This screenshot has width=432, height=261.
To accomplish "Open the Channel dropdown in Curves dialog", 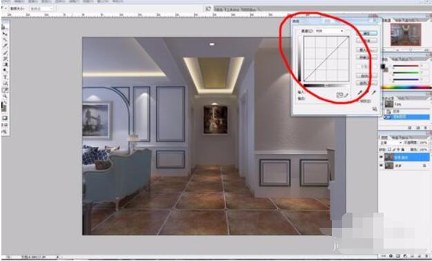I will pyautogui.click(x=330, y=31).
